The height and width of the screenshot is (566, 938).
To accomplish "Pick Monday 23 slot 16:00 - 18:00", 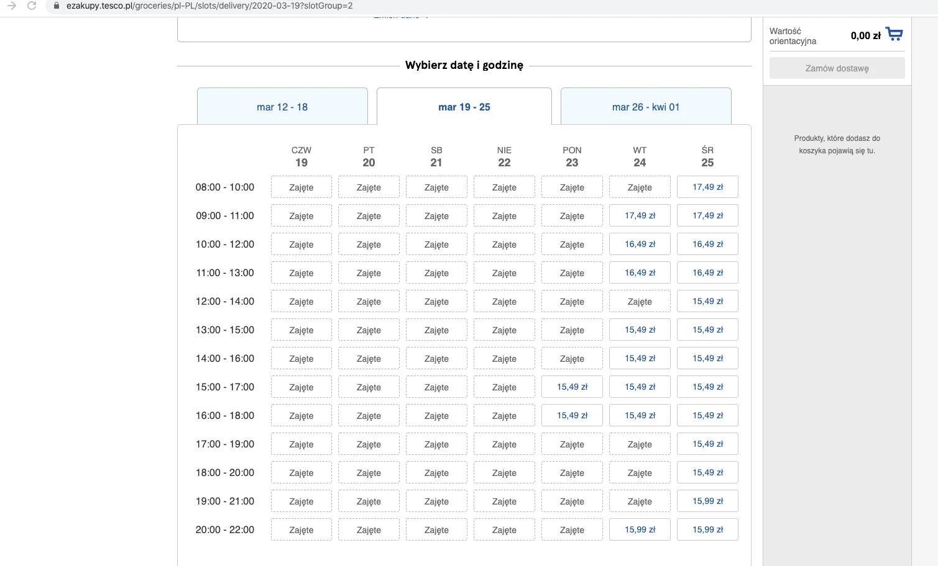I will [x=572, y=415].
